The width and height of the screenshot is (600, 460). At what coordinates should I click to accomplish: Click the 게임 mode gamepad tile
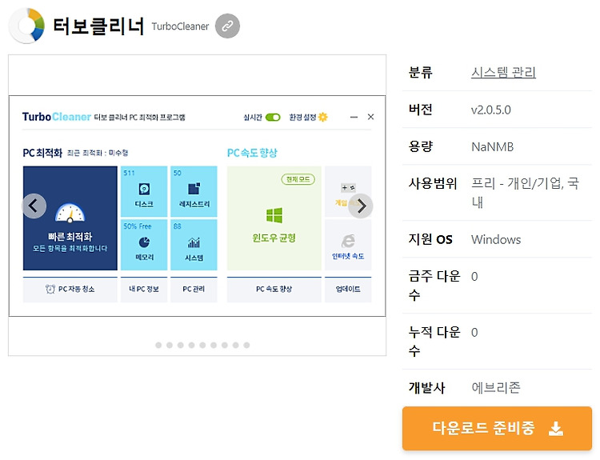348,191
